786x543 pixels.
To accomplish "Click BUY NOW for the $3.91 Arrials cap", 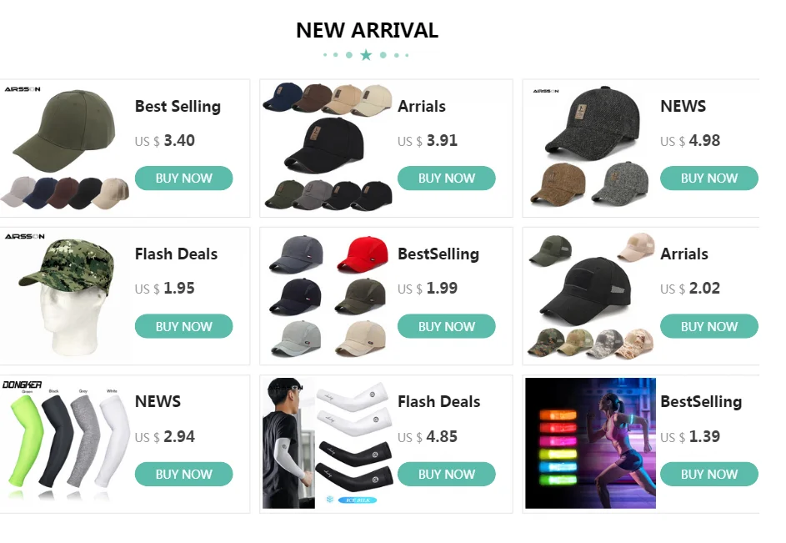I will 446,178.
